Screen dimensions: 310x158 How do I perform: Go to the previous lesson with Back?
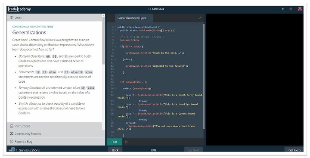coord(115,150)
